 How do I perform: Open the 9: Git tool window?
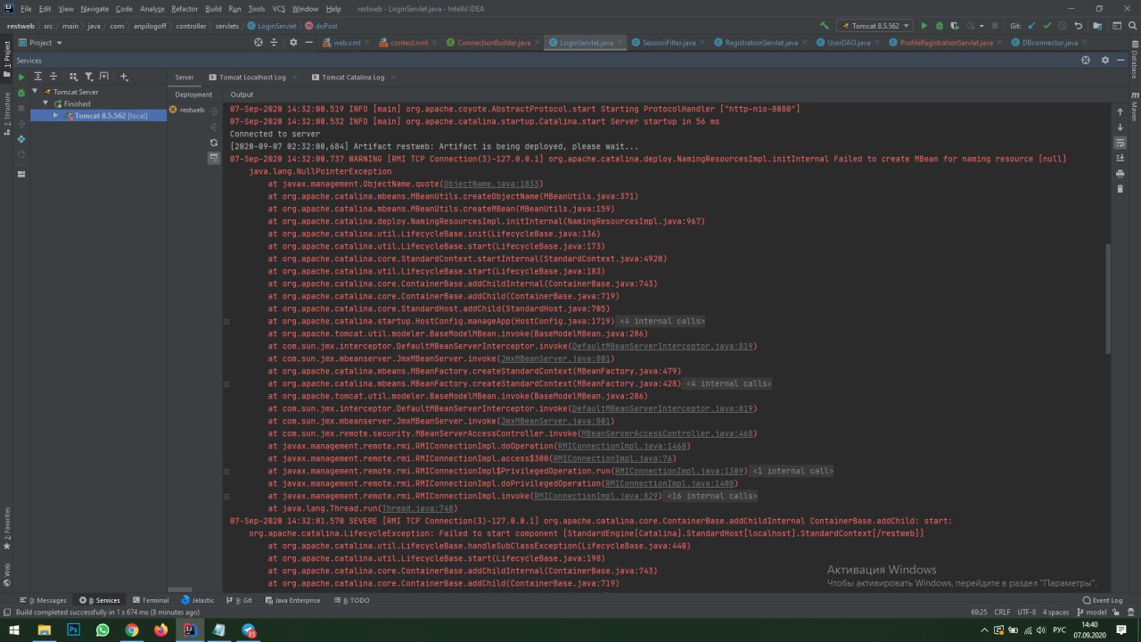click(x=239, y=600)
